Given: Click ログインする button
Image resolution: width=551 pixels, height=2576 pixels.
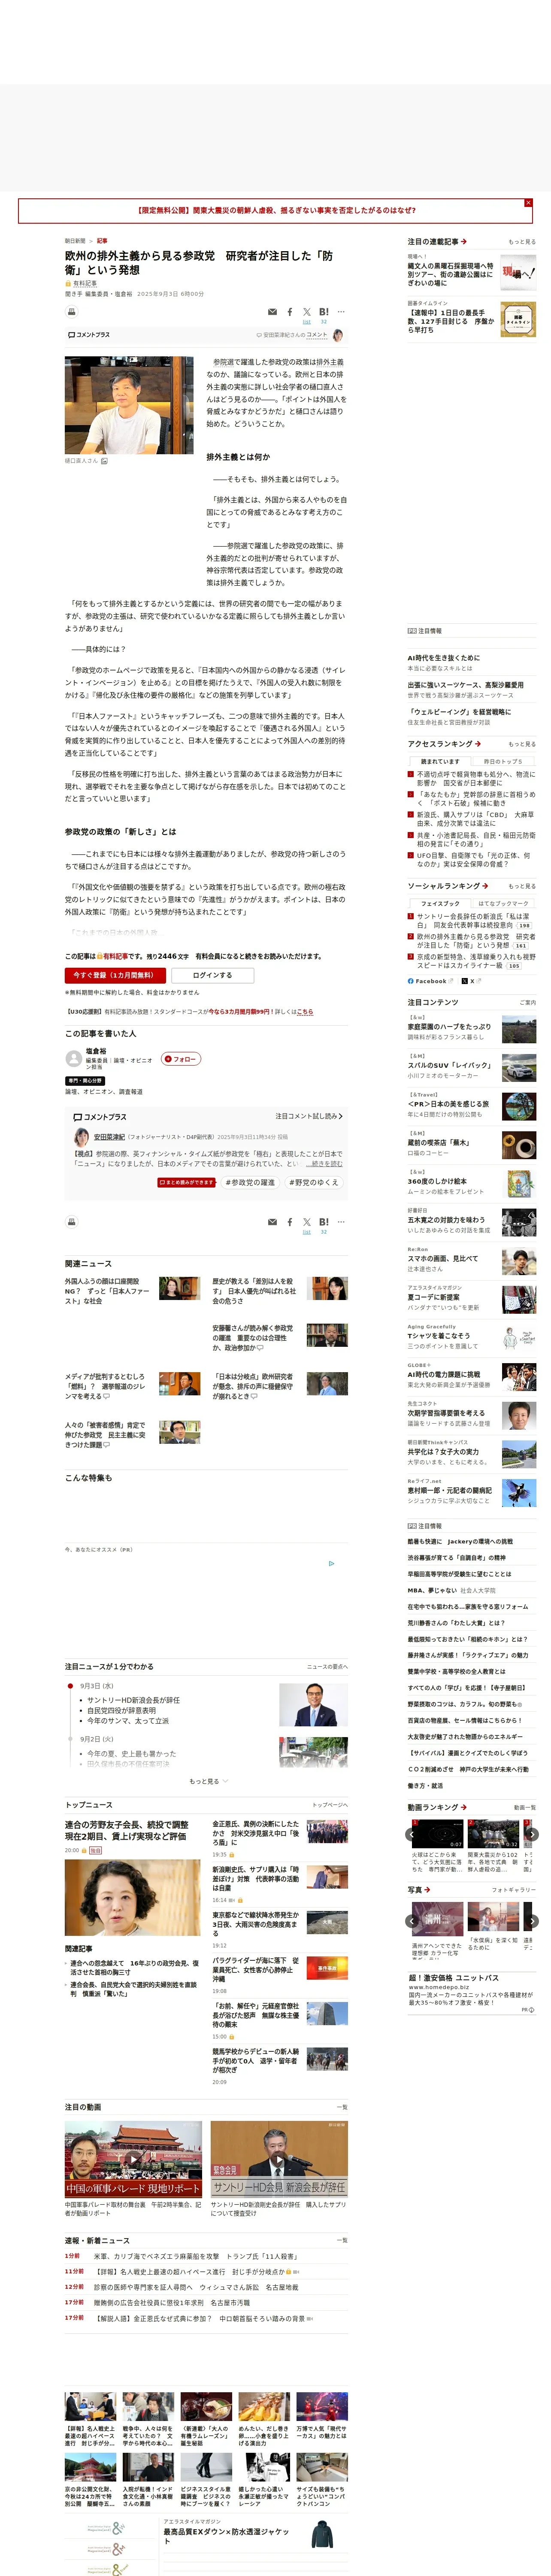Looking at the screenshot, I should pos(212,975).
